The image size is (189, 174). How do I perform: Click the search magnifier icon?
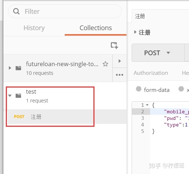tap(16, 11)
